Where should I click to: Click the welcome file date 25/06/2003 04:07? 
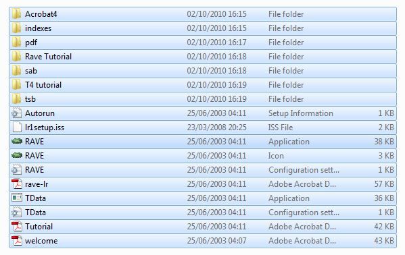[216, 241]
